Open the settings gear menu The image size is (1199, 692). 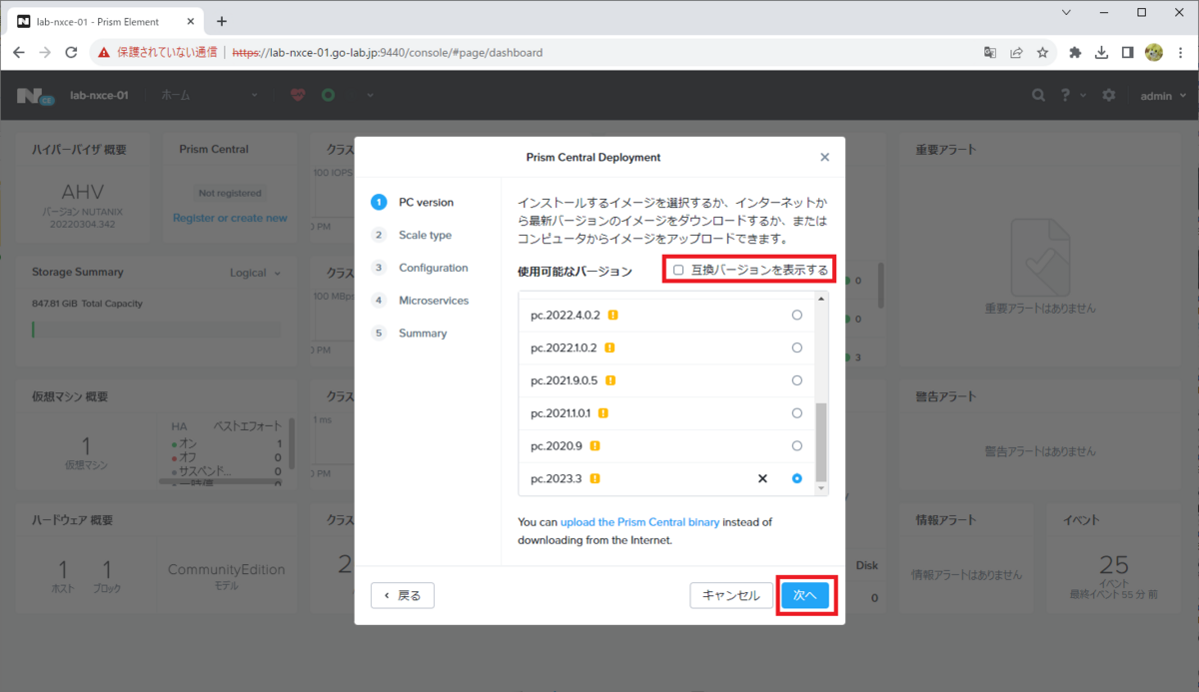click(1109, 95)
